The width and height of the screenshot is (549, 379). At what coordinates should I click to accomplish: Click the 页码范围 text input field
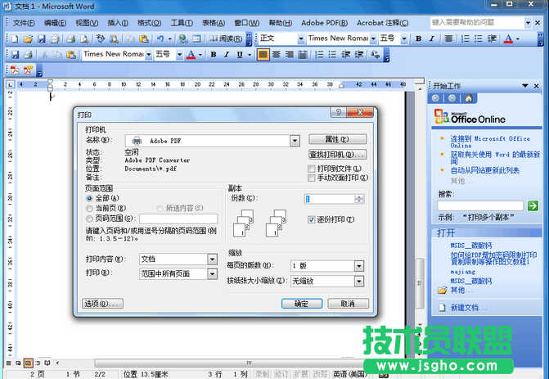[x=178, y=219]
